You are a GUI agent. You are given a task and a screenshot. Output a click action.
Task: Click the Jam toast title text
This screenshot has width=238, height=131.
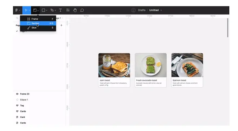click(105, 80)
